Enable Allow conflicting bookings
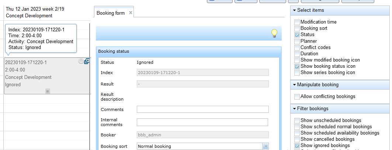The width and height of the screenshot is (392, 150). pyautogui.click(x=297, y=97)
